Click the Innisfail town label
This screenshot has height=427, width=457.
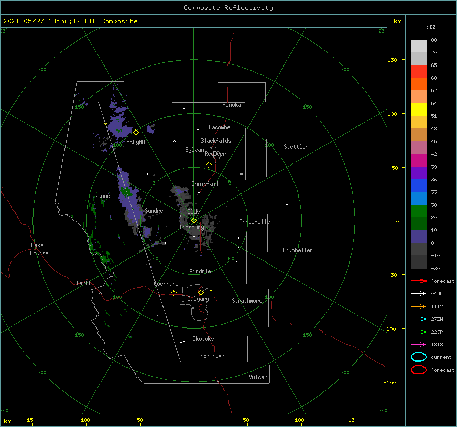click(205, 184)
